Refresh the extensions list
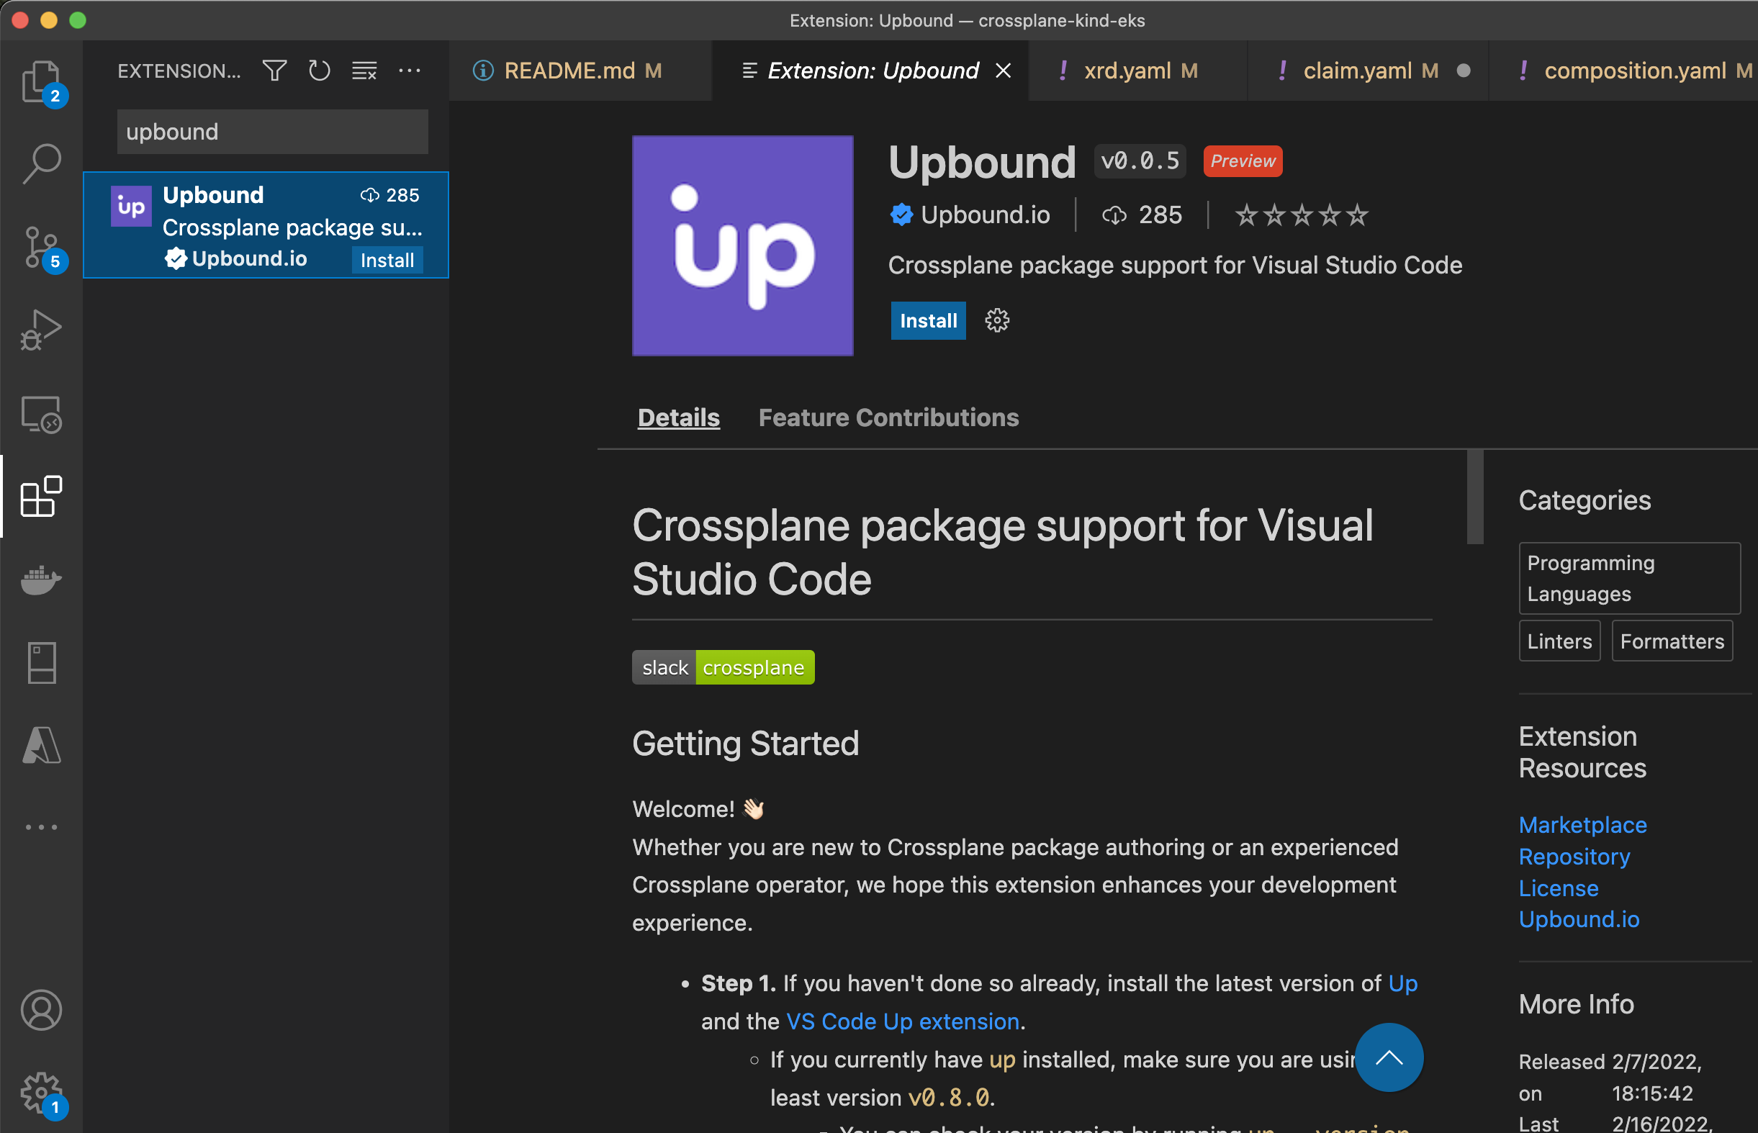 [x=319, y=71]
